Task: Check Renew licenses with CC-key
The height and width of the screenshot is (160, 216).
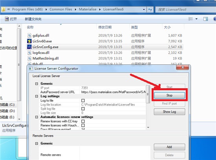Action: pyautogui.click(x=83, y=121)
